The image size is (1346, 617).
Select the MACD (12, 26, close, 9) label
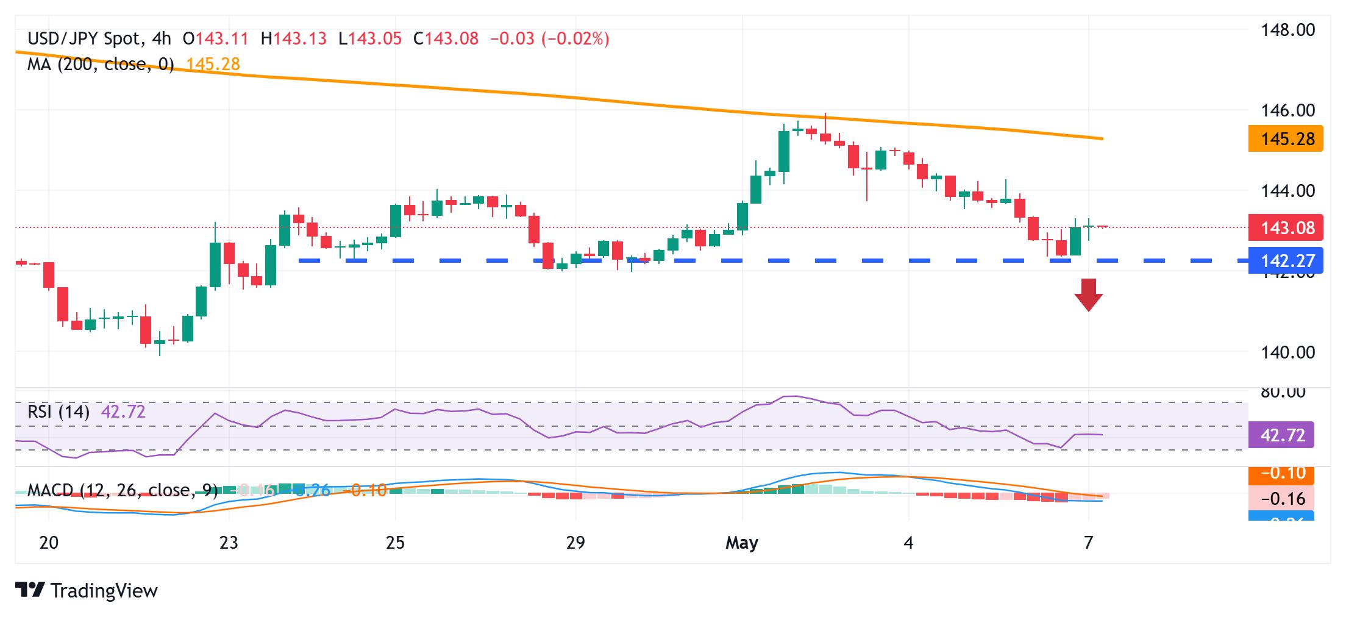123,490
